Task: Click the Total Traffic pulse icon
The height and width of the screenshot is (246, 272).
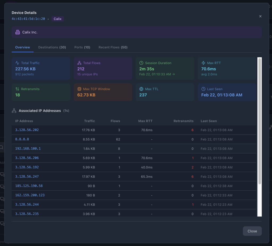Action: pos(17,63)
